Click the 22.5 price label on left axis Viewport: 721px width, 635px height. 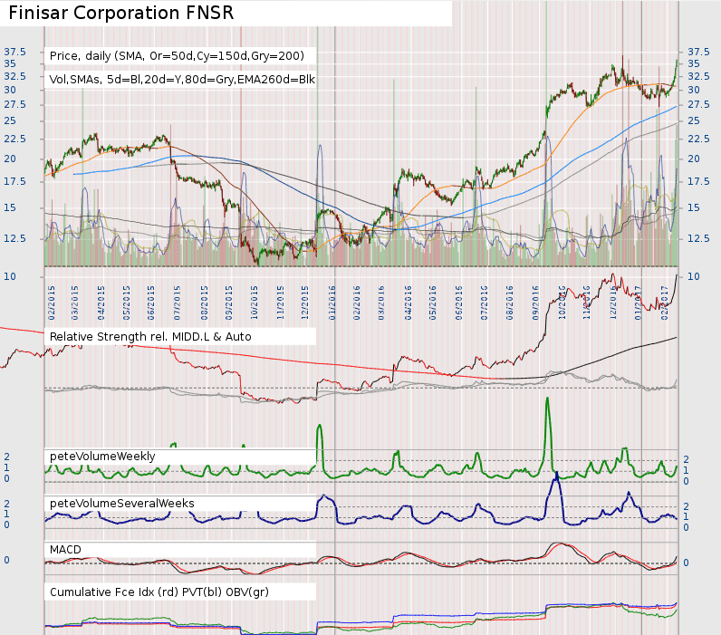point(15,139)
